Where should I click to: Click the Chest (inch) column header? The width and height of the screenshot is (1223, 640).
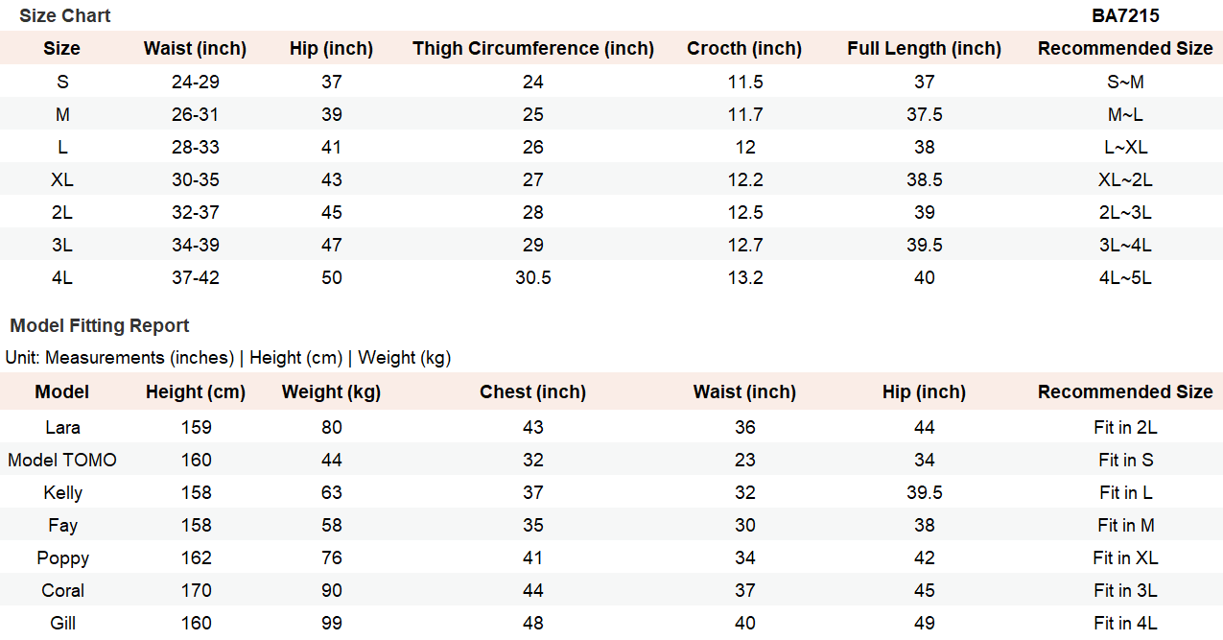pyautogui.click(x=533, y=391)
